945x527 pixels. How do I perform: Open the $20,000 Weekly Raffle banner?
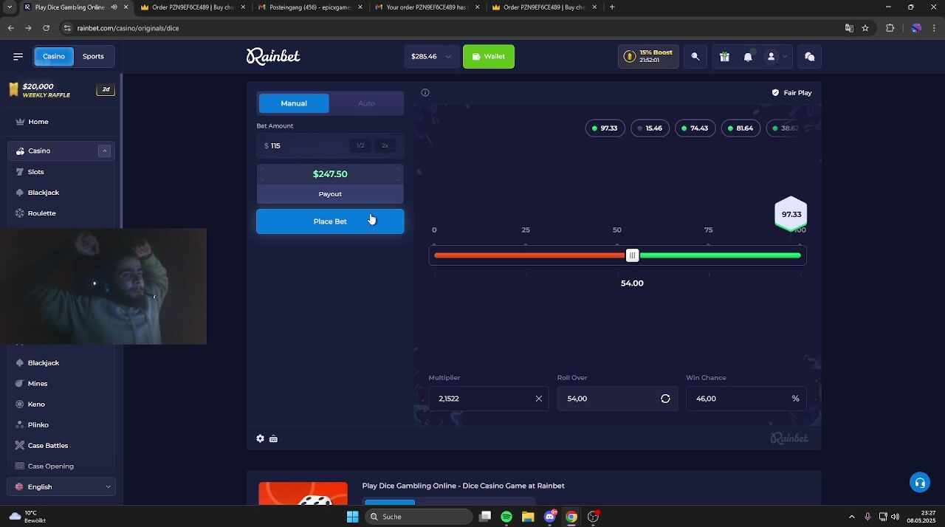click(61, 90)
